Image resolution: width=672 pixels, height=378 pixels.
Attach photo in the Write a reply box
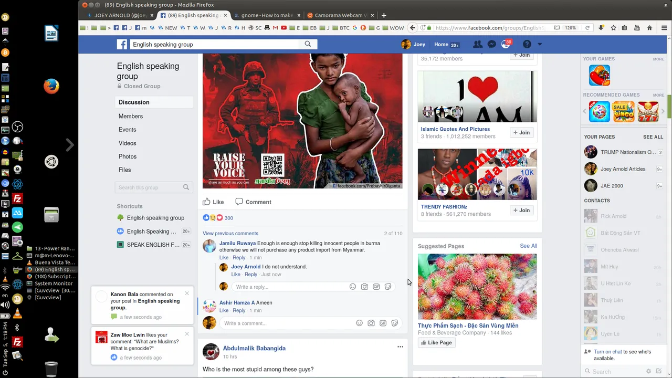pyautogui.click(x=364, y=287)
